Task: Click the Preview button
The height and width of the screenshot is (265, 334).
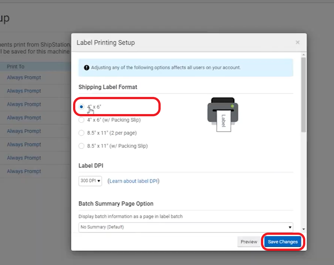Action: pyautogui.click(x=249, y=242)
